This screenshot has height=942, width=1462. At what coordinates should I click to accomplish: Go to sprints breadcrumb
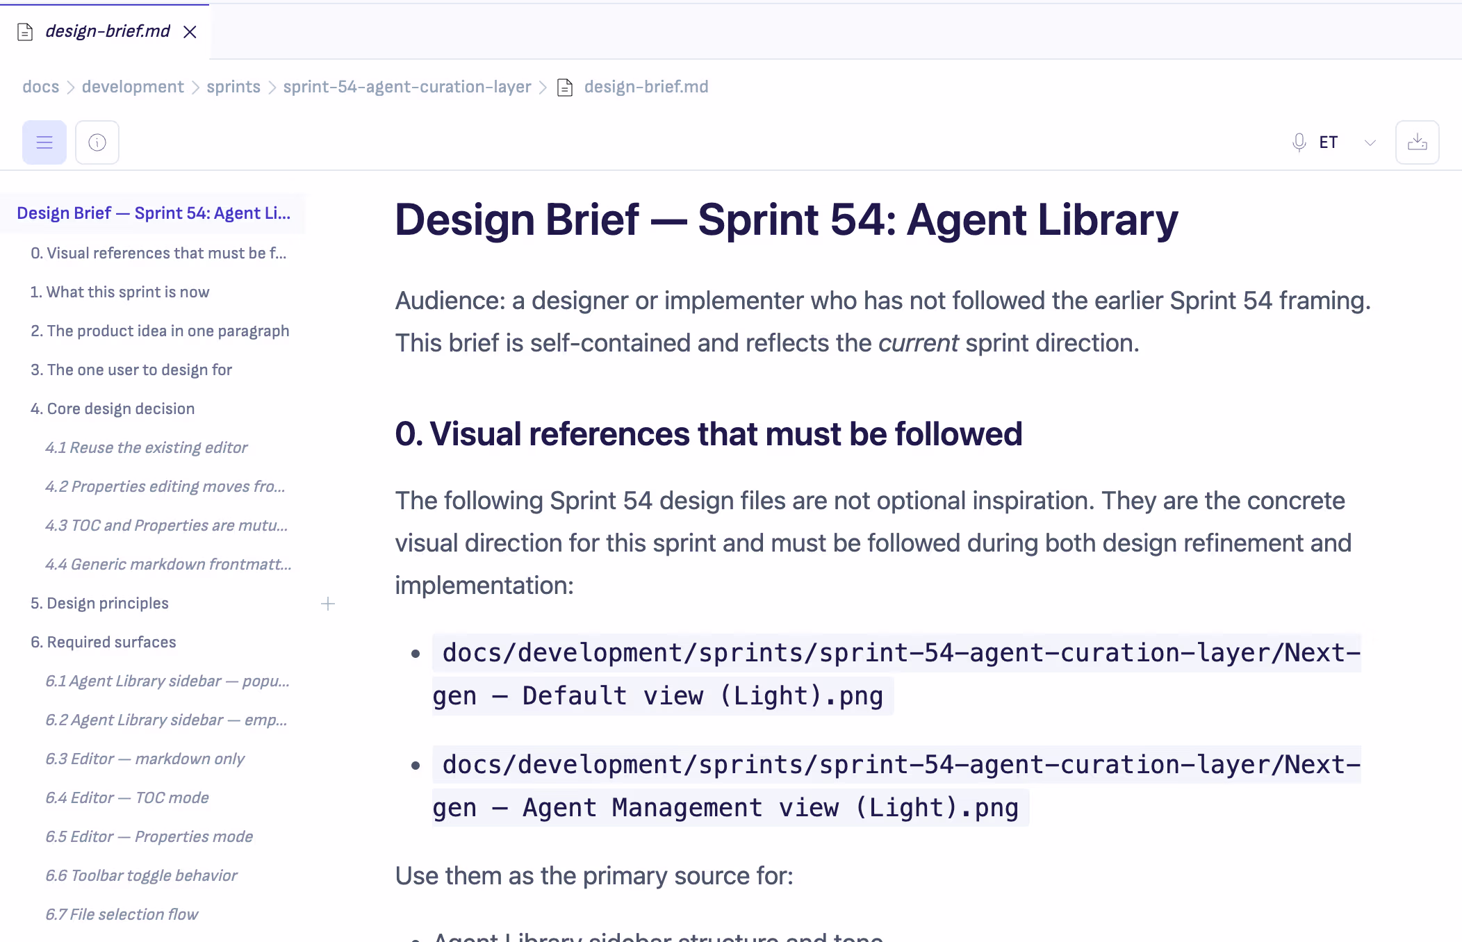pyautogui.click(x=233, y=87)
